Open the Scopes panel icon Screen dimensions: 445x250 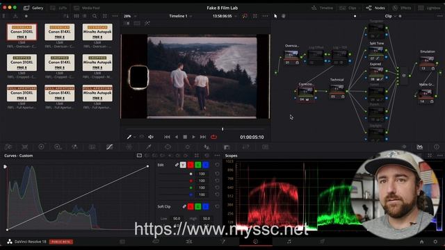(420, 147)
